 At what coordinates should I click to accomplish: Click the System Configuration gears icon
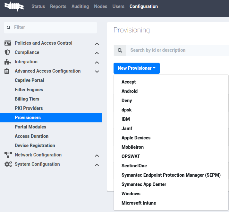8,164
